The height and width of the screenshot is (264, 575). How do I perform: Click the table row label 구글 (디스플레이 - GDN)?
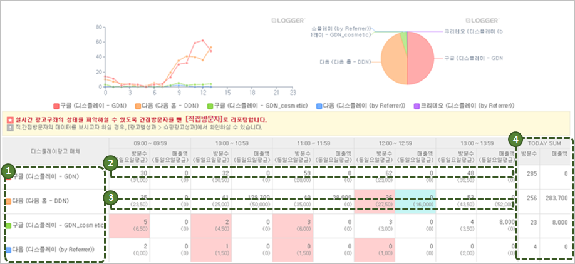coord(46,177)
